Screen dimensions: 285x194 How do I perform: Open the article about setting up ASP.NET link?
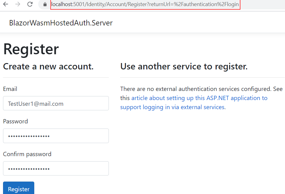[x=199, y=98]
